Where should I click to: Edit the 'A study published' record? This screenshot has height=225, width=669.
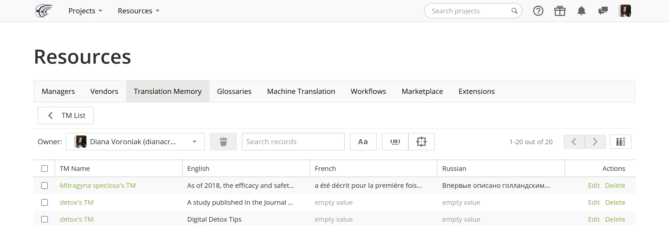pos(594,202)
